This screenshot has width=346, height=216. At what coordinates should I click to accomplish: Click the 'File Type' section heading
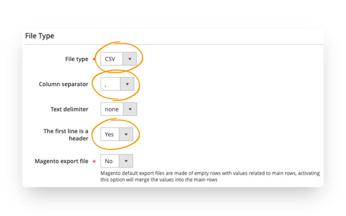click(40, 36)
